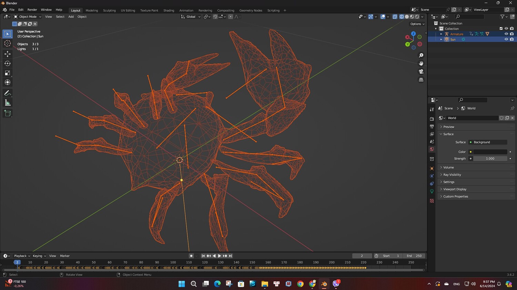Open the Tool properties tab

point(432,109)
